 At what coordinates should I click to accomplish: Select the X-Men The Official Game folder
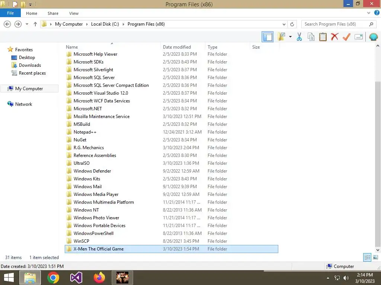click(171, 249)
